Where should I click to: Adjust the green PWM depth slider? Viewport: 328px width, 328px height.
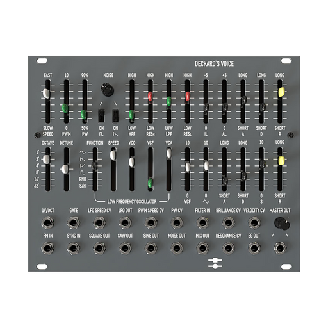65,108
